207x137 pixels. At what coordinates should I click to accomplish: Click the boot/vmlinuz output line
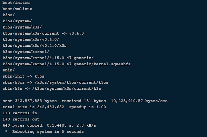pos(17,9)
